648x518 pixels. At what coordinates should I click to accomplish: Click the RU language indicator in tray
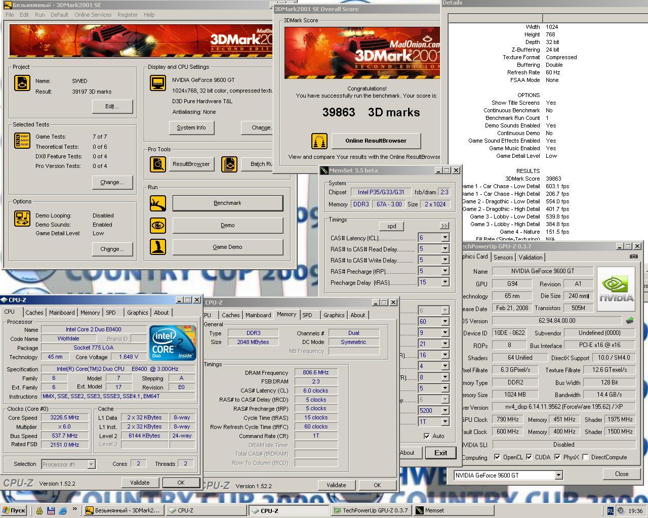(611, 510)
